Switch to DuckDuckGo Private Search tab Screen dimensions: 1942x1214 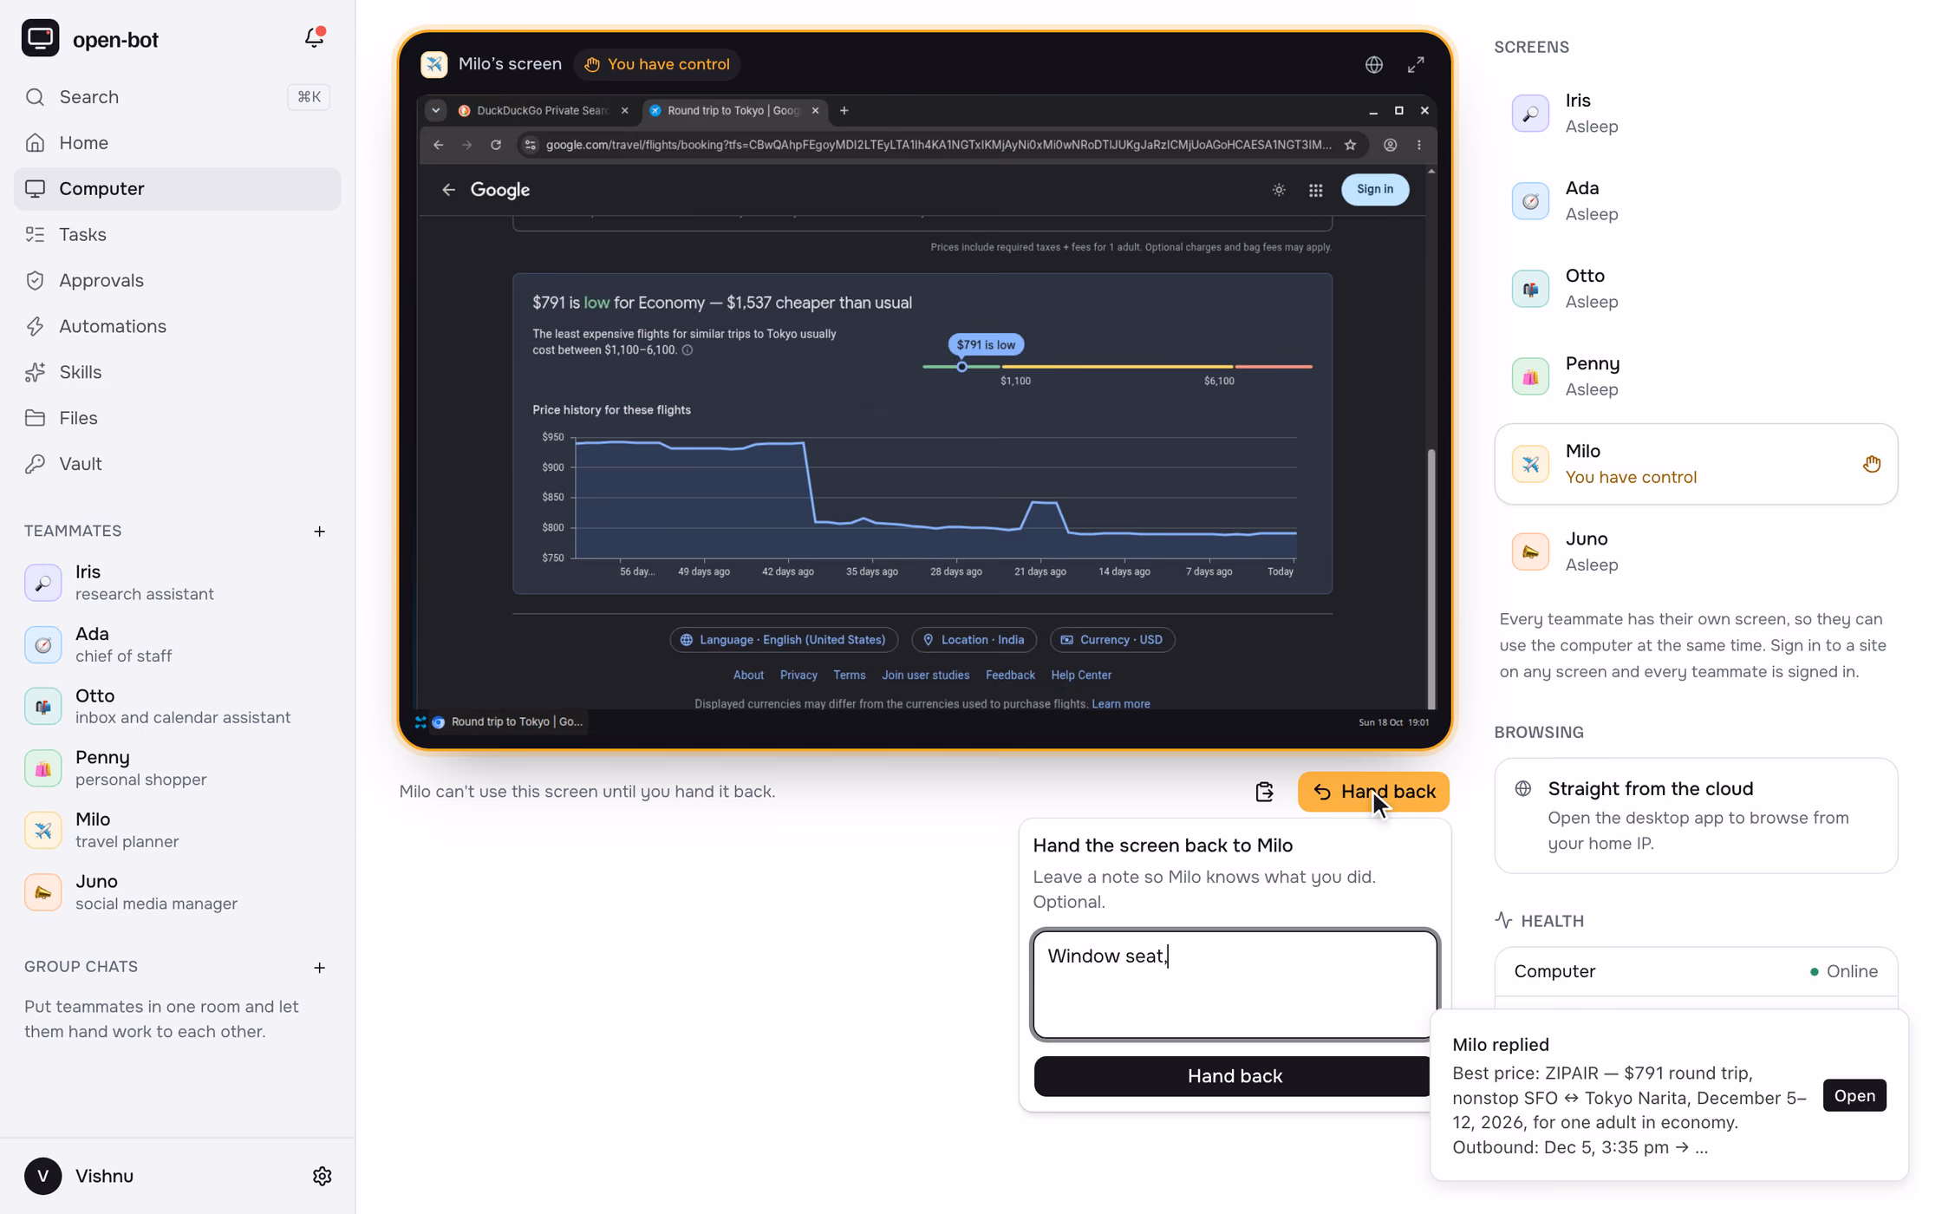click(x=542, y=110)
